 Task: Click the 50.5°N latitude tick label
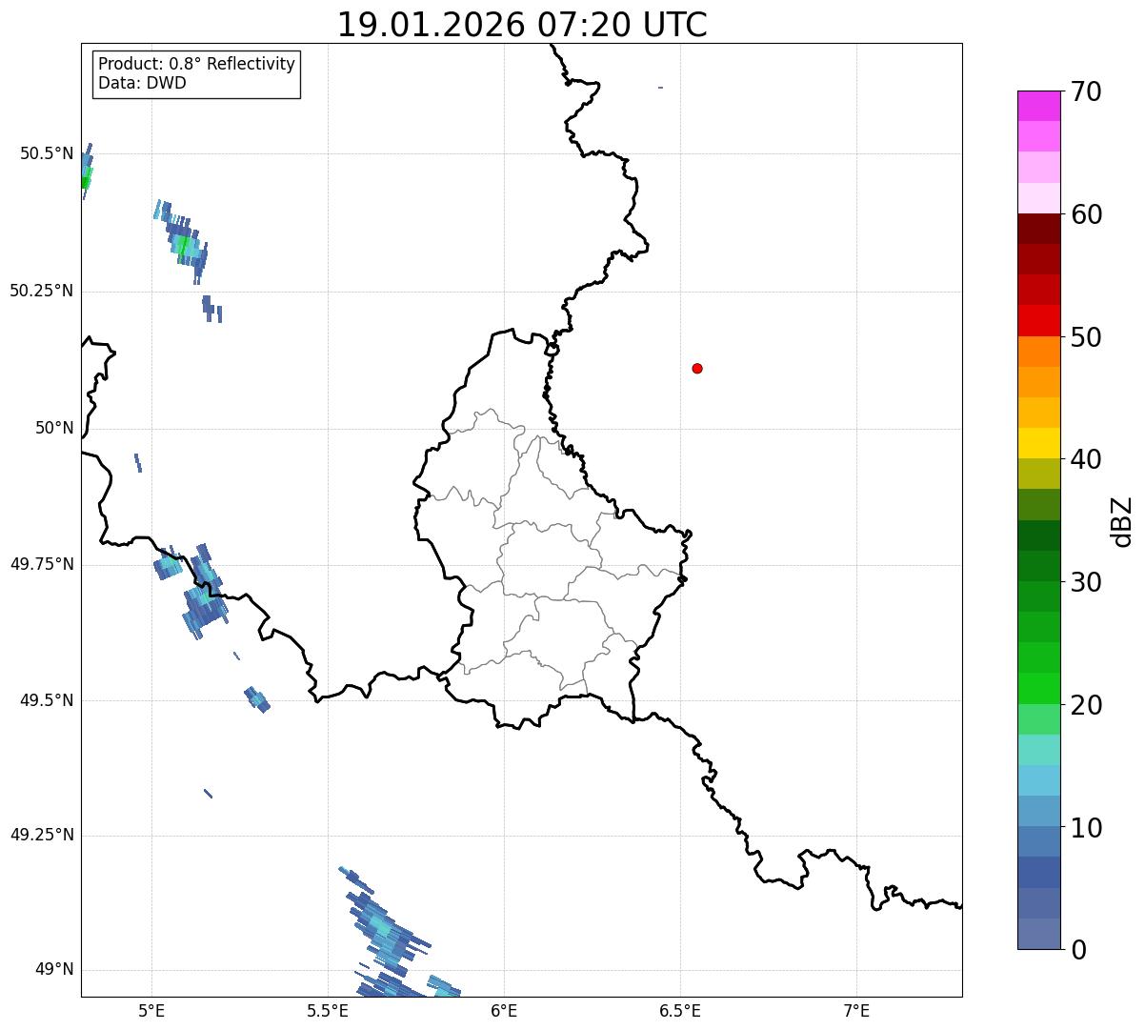tap(47, 153)
